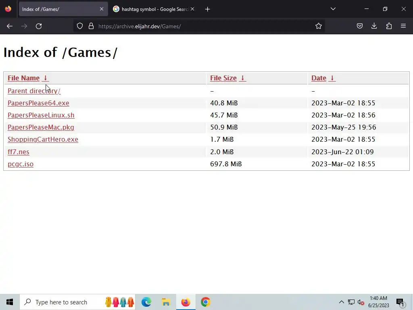Open a new tab with plus

pyautogui.click(x=208, y=9)
